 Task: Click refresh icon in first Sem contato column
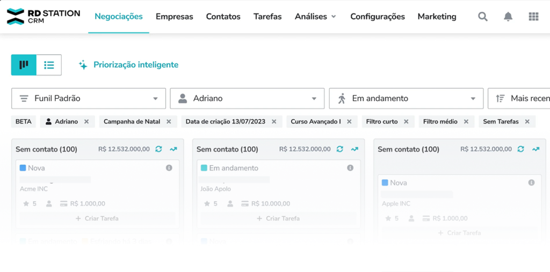[158, 149]
